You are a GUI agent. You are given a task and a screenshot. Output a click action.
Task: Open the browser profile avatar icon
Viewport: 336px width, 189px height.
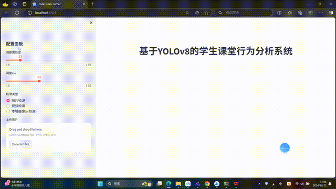pyautogui.click(x=5, y=4)
